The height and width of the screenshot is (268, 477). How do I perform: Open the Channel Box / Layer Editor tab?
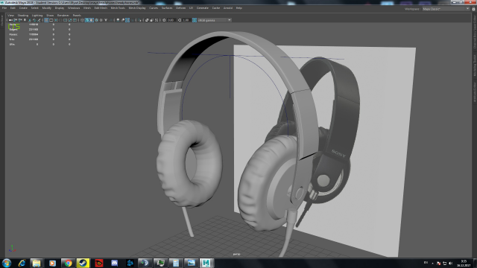point(474,31)
